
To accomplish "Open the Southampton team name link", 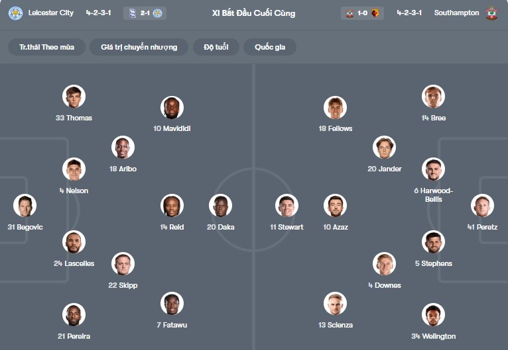I will (456, 13).
